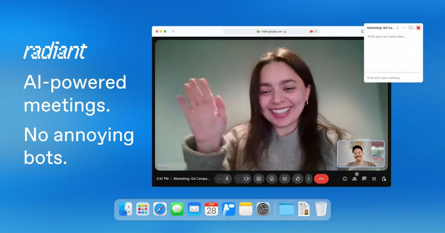Open Finder from the Dock
This screenshot has height=233, width=445.
pyautogui.click(x=125, y=209)
